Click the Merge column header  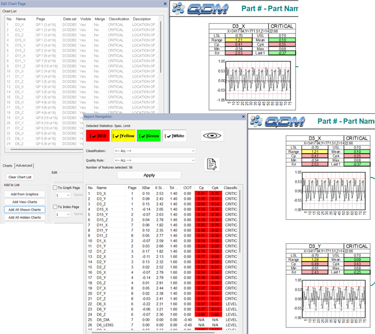pyautogui.click(x=100, y=19)
